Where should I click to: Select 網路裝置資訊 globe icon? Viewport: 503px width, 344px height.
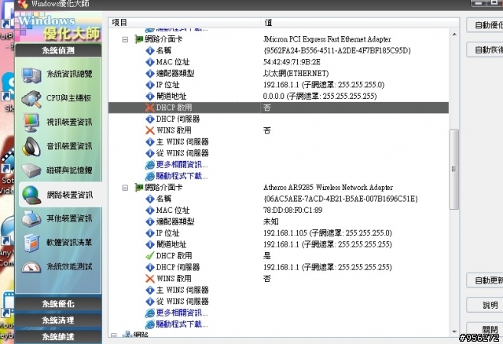(31, 195)
